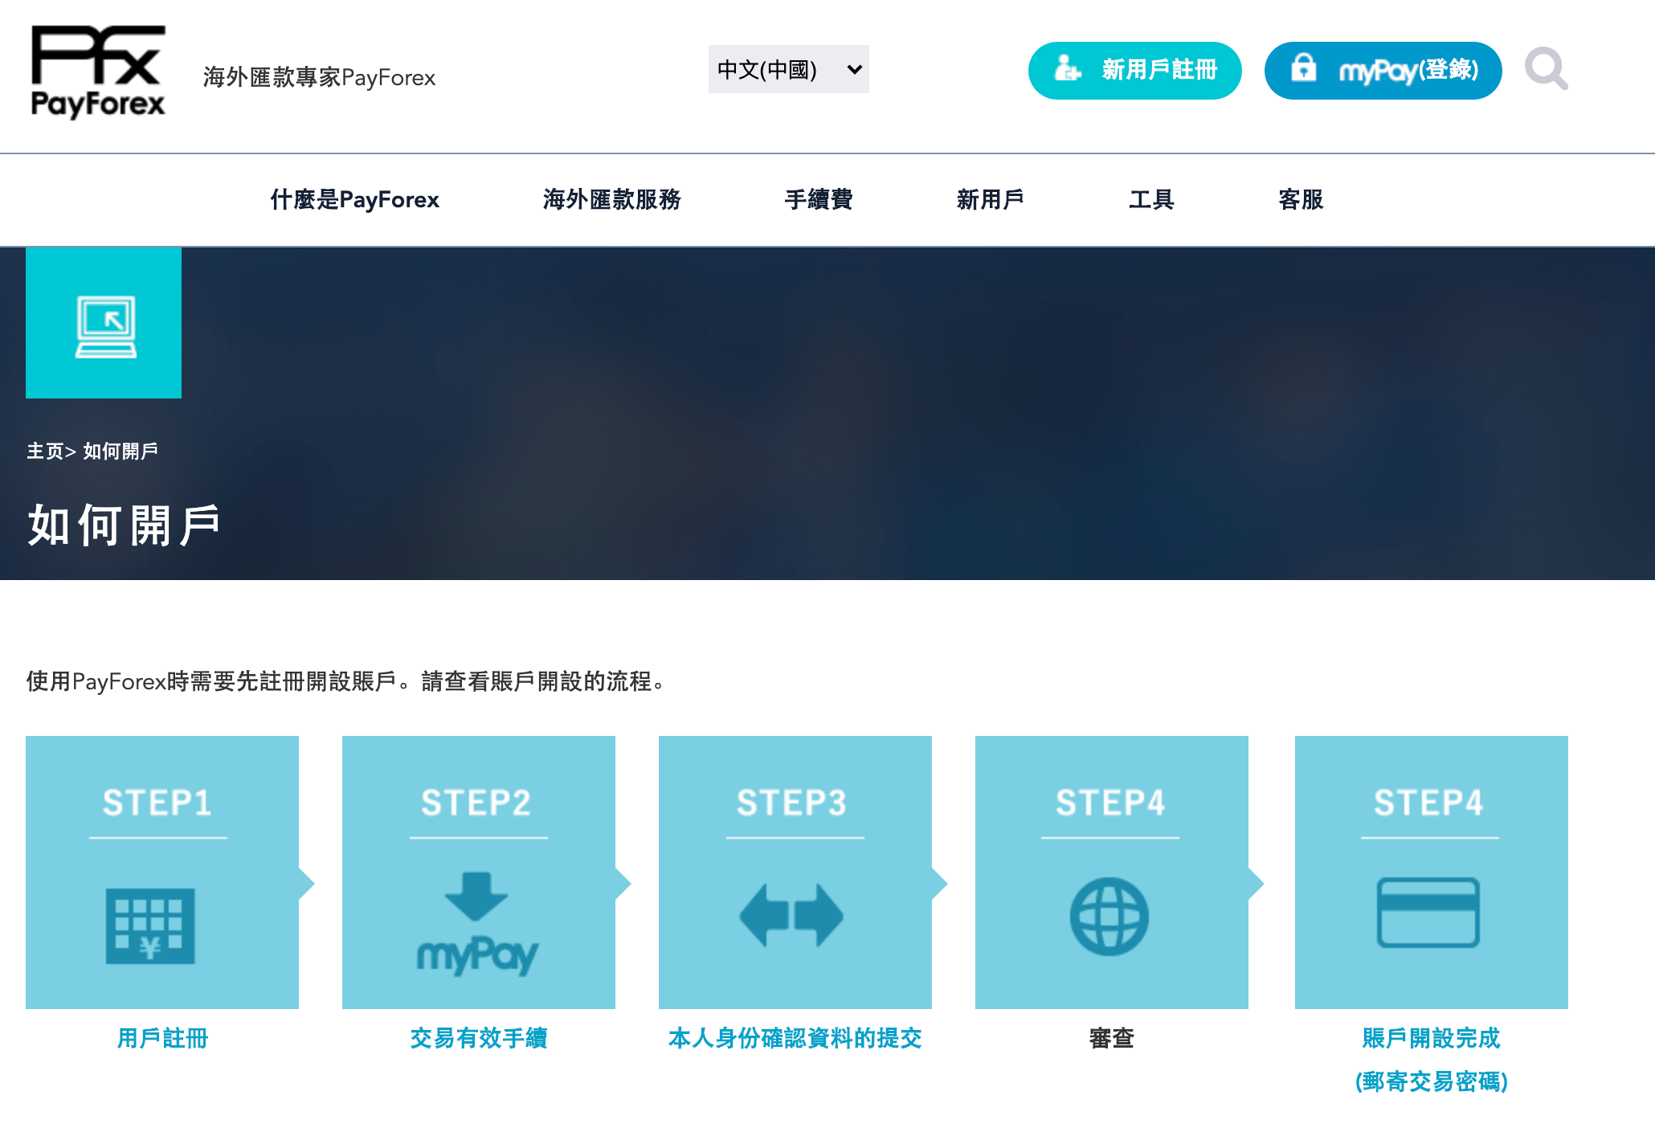Open the 海外匯款服務 menu
Viewport: 1655px width, 1128px height.
(x=612, y=199)
